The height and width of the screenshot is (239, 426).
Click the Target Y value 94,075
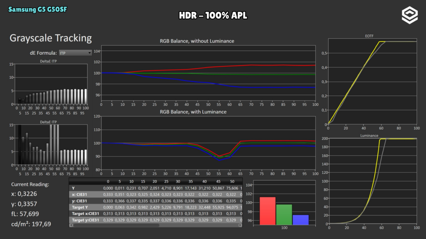232,207
